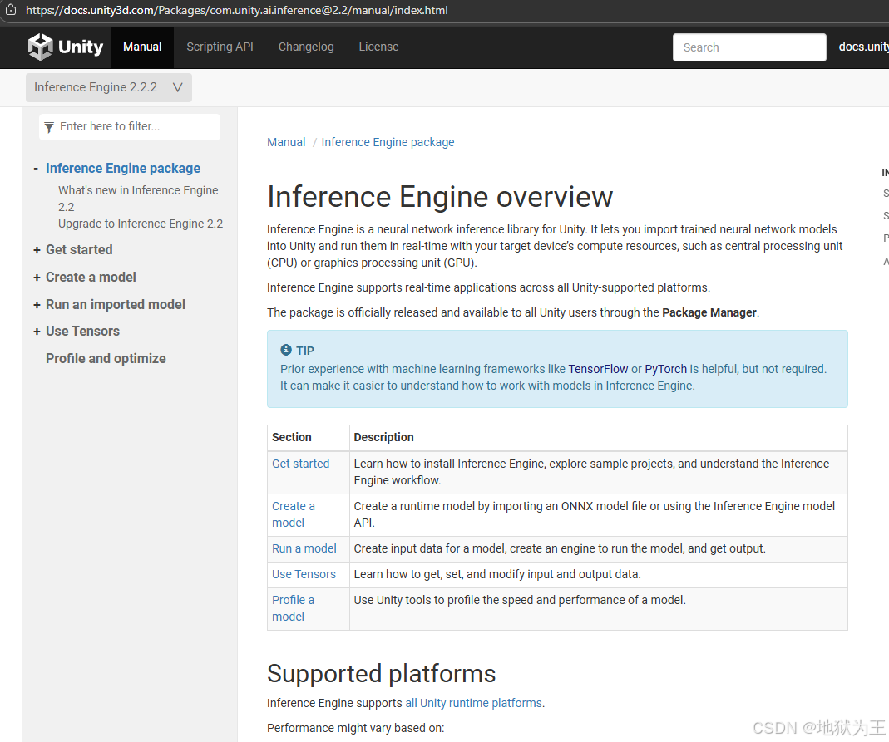Open Create a model link in table
This screenshot has height=742, width=889.
(294, 514)
